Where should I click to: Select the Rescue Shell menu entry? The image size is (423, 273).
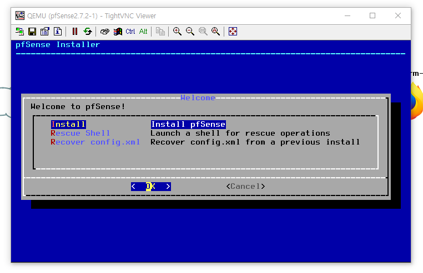(80, 133)
